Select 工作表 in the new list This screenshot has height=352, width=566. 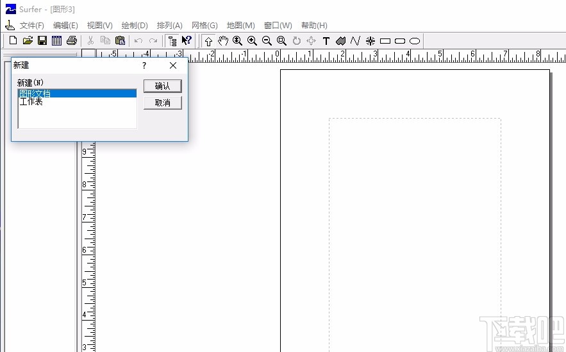tap(78, 102)
